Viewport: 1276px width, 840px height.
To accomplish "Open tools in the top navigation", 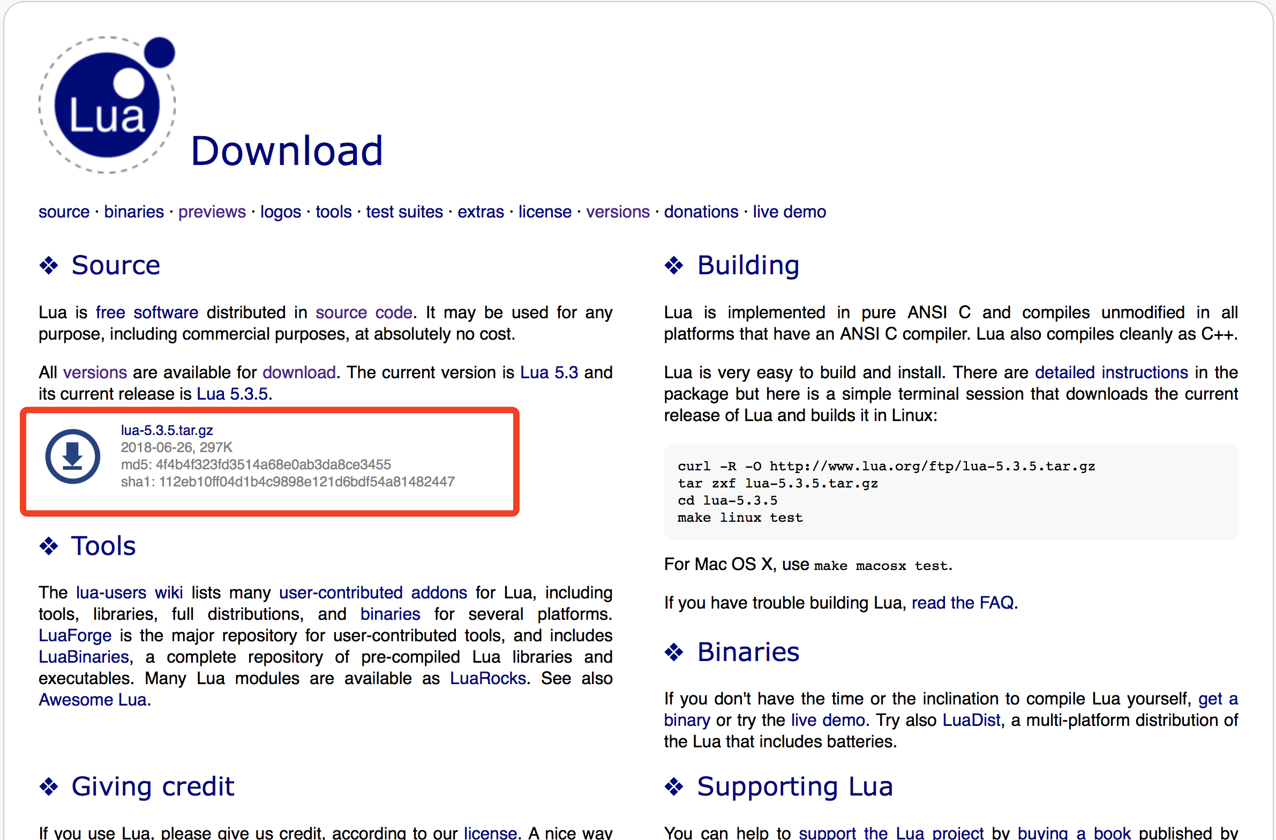I will coord(334,212).
